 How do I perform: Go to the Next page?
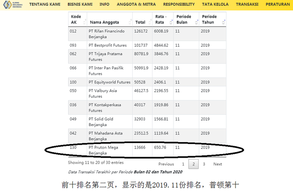coord(217,164)
